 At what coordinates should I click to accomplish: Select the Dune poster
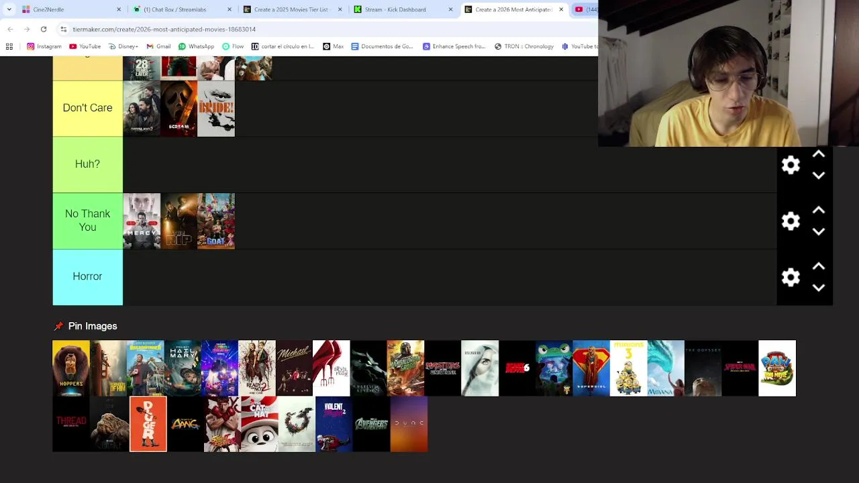click(x=409, y=424)
